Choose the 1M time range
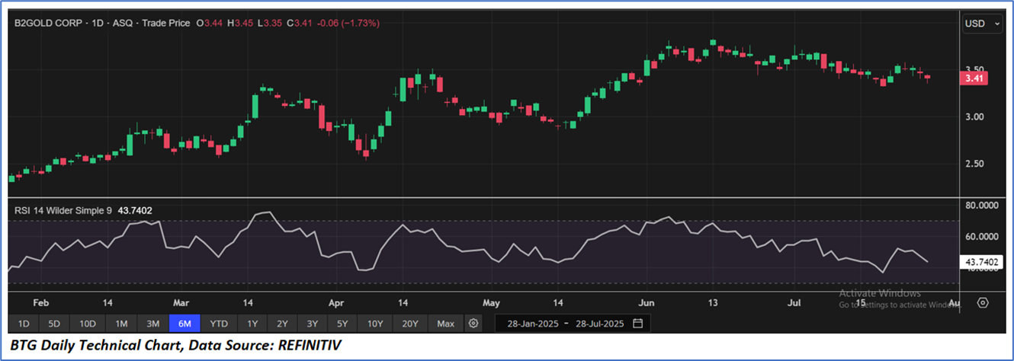 click(121, 324)
